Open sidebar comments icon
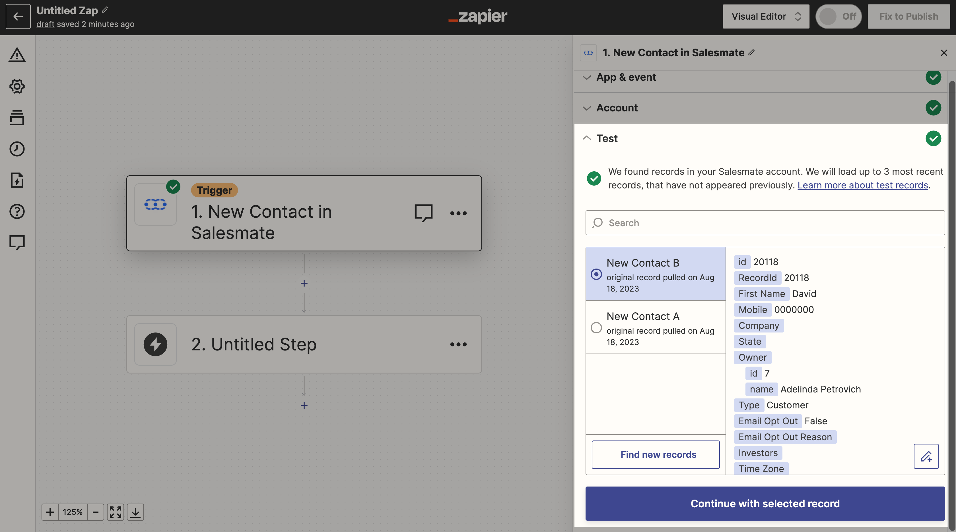The width and height of the screenshot is (956, 532). pyautogui.click(x=17, y=242)
